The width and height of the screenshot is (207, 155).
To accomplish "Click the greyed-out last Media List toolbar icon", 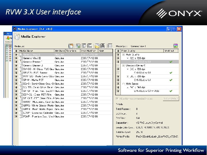I will click(110, 46).
